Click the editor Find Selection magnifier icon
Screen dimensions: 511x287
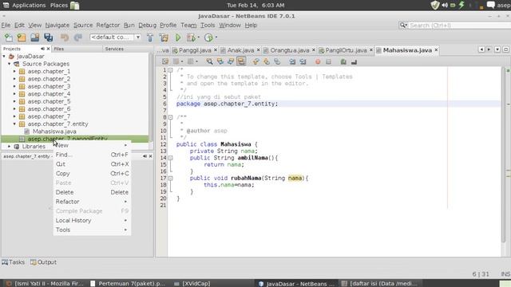tap(209, 61)
